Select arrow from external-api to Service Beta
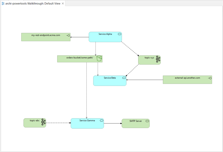 [x=145, y=80]
